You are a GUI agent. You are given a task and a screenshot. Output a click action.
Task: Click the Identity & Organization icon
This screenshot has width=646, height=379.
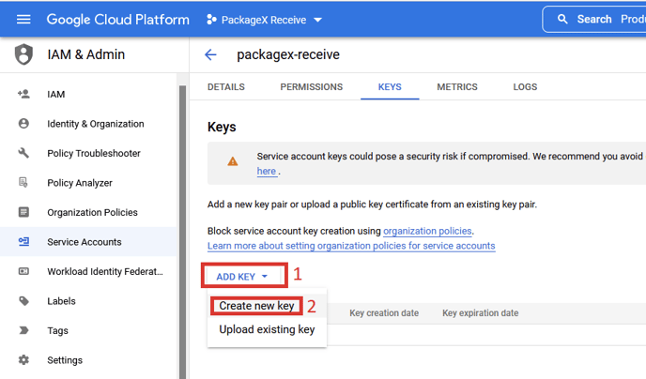(23, 124)
